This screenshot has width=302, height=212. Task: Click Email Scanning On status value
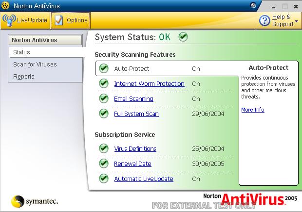tap(196, 99)
